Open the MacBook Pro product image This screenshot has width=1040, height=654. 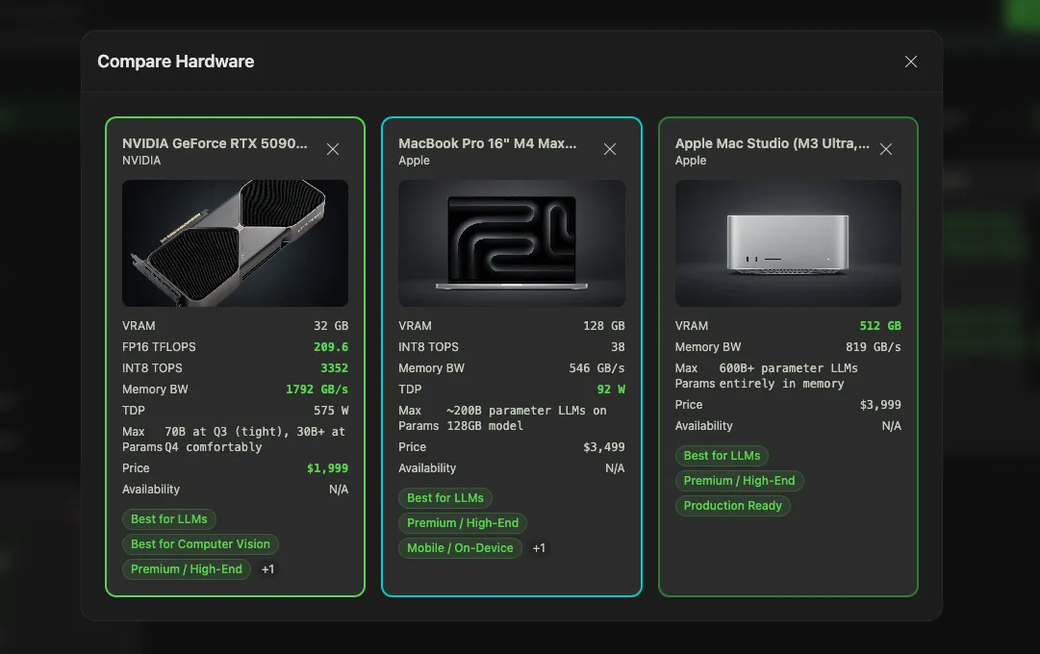click(511, 242)
